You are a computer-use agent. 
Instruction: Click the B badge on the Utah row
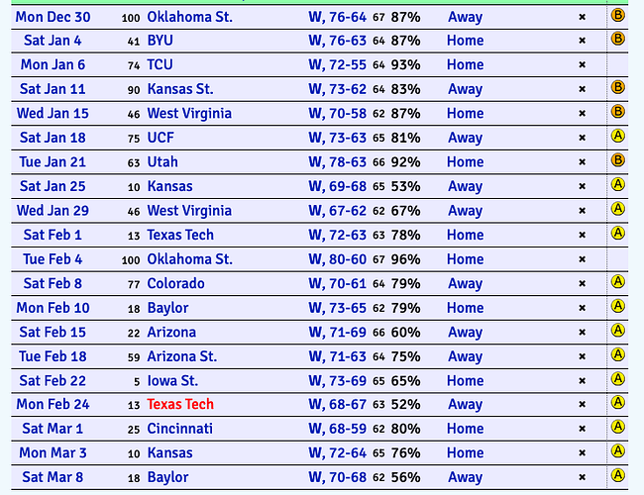617,160
